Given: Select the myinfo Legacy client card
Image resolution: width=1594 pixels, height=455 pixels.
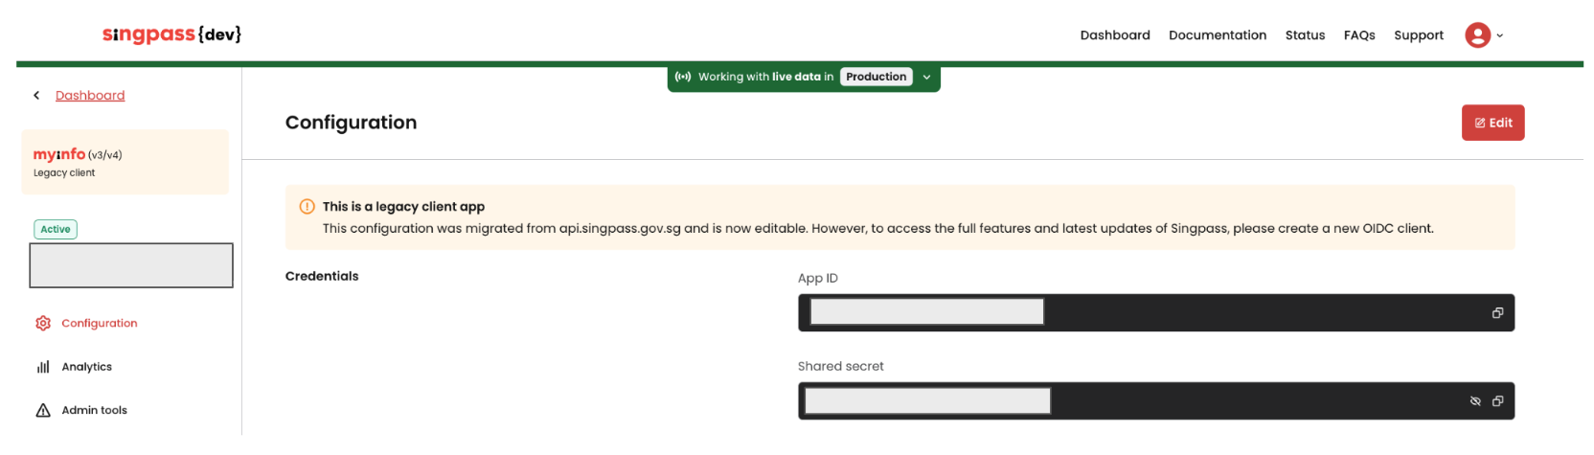Looking at the screenshot, I should click(x=125, y=163).
